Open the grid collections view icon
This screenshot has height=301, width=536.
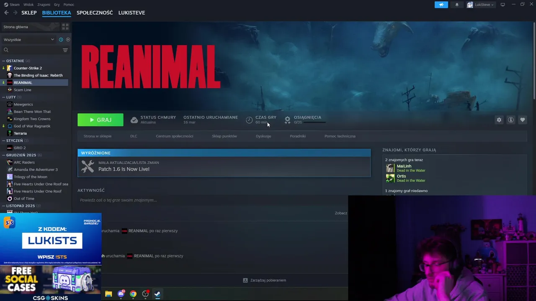[x=65, y=27]
